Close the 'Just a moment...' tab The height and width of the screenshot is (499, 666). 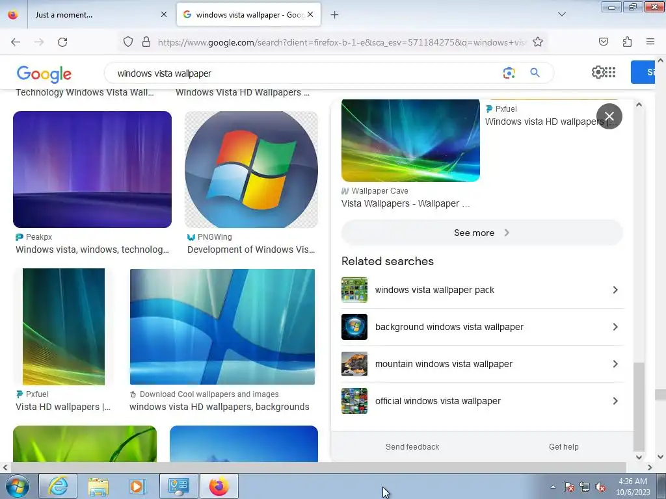coord(164,14)
